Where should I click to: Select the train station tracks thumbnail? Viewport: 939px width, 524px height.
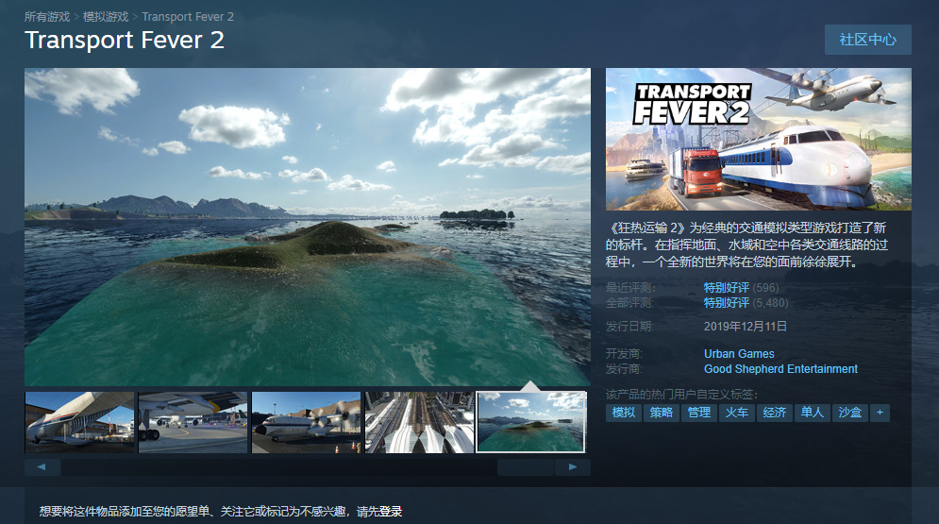[x=420, y=422]
